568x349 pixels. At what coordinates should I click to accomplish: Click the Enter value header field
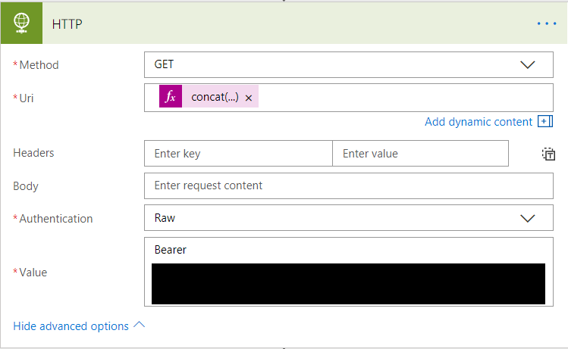[420, 154]
